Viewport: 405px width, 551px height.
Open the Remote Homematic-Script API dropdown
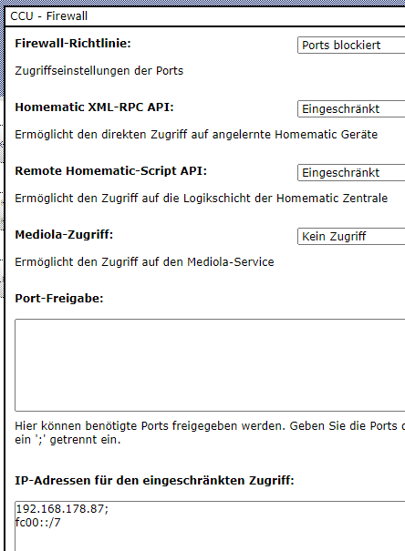(351, 172)
